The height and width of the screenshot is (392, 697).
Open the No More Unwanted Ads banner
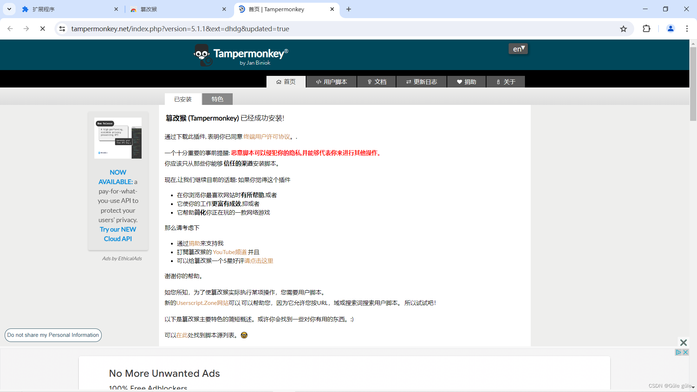tap(345, 373)
